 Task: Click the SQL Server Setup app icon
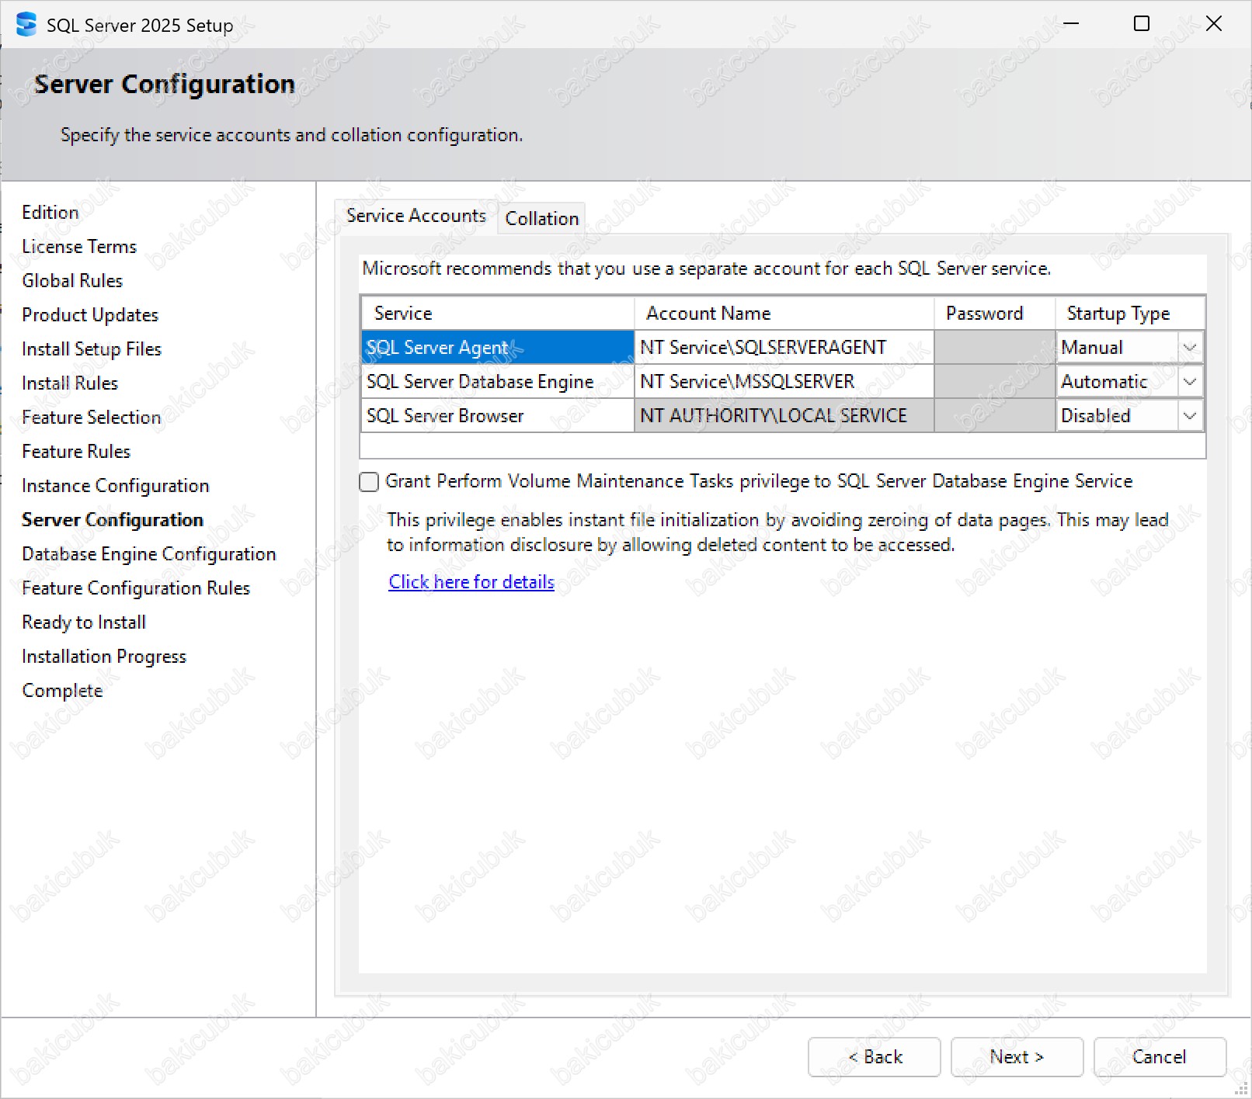coord(26,25)
